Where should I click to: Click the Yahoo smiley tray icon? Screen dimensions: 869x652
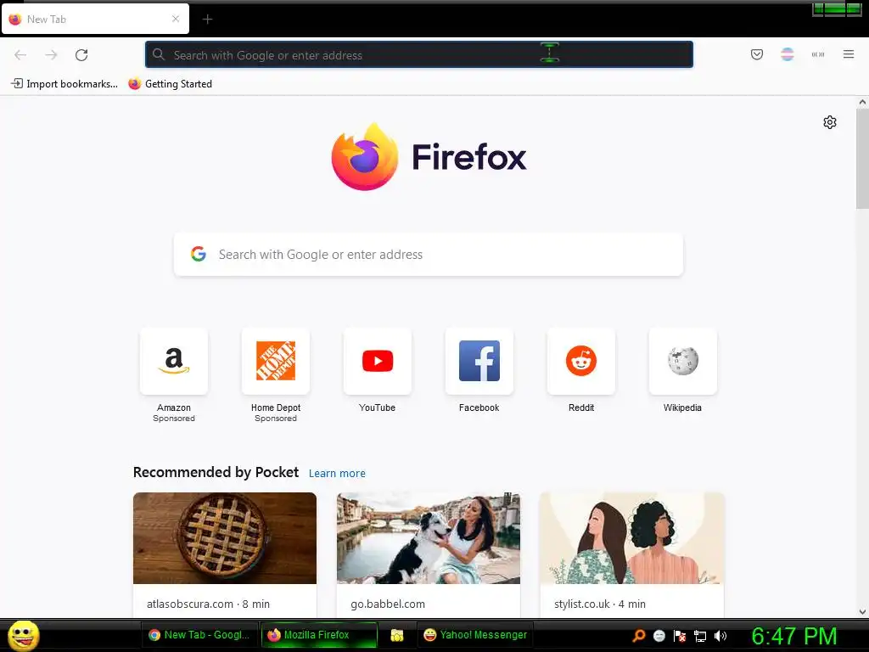(659, 636)
